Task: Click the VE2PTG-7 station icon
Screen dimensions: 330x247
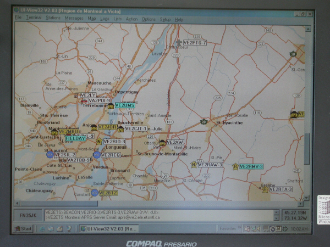Action: [178, 42]
